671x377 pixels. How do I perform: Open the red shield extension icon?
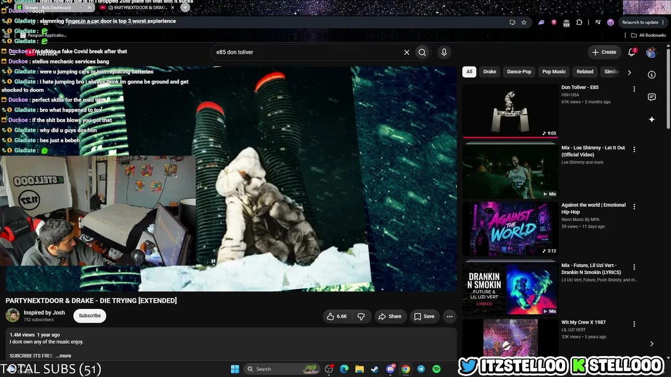tap(554, 23)
